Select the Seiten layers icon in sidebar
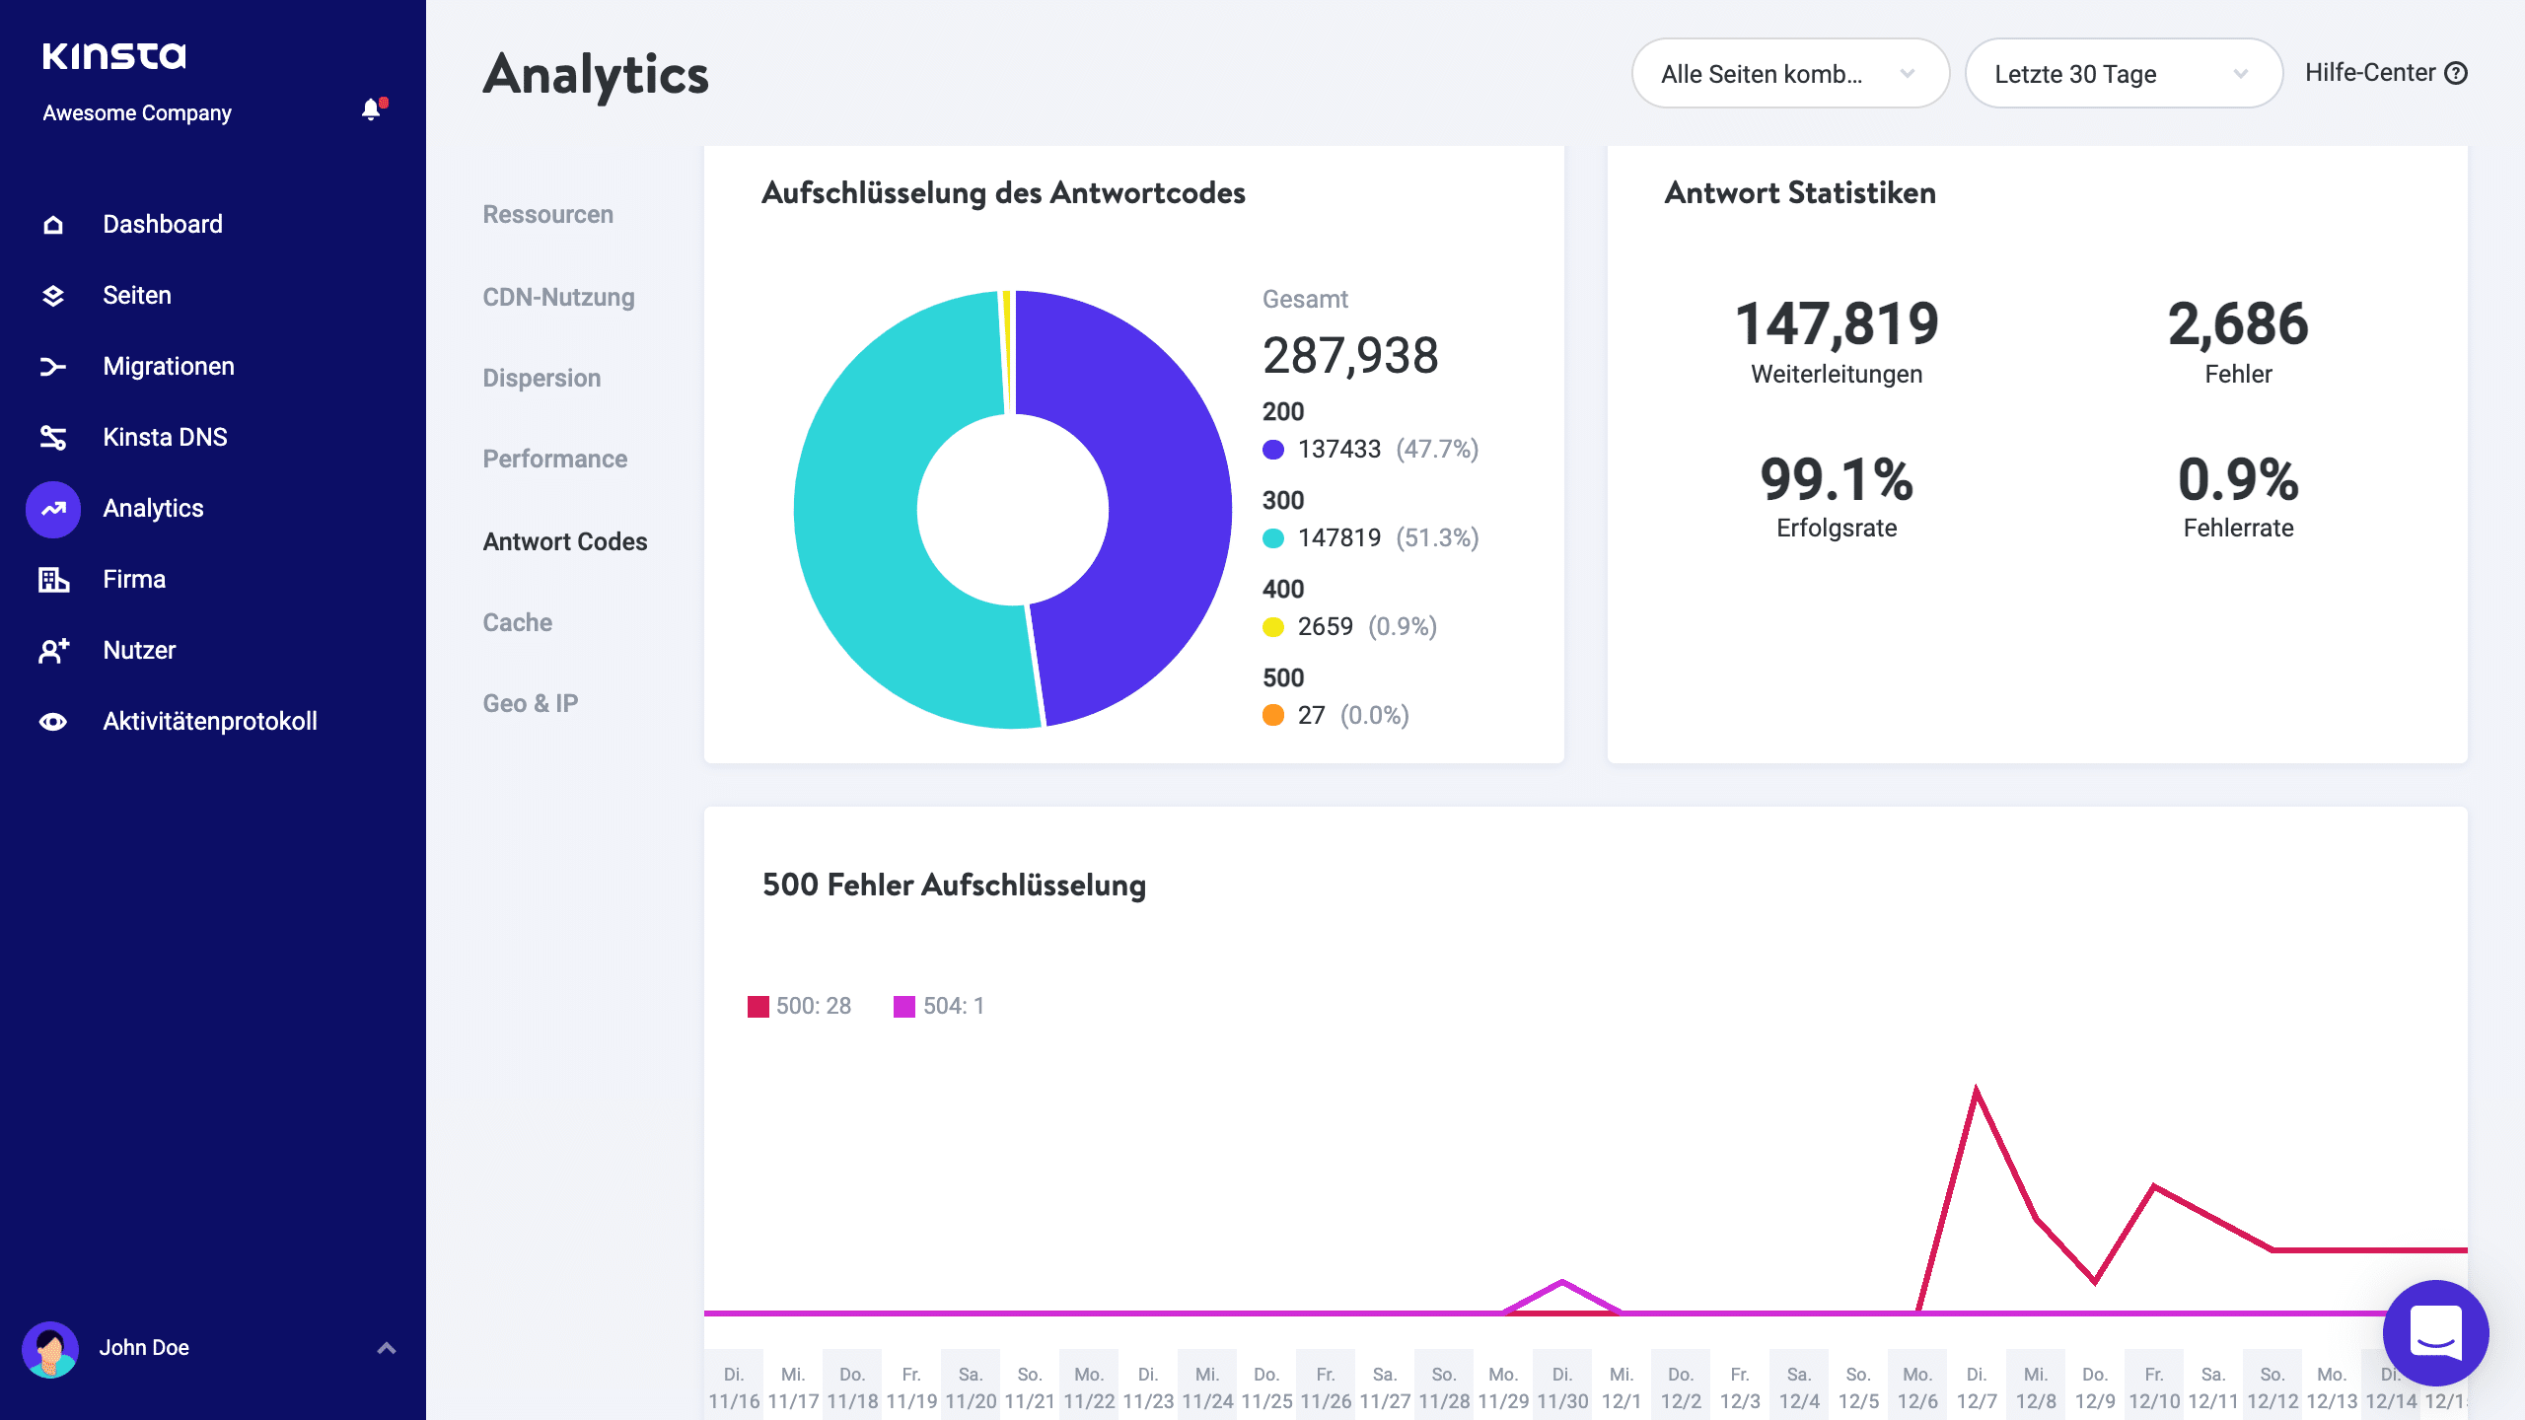The image size is (2525, 1420). 51,295
